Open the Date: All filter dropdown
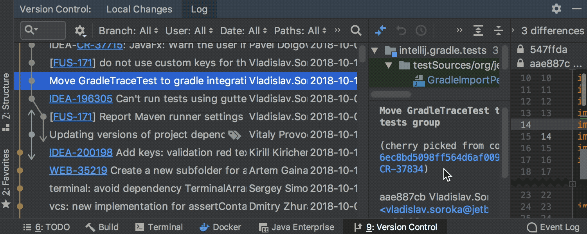The height and width of the screenshot is (234, 587). (x=243, y=30)
